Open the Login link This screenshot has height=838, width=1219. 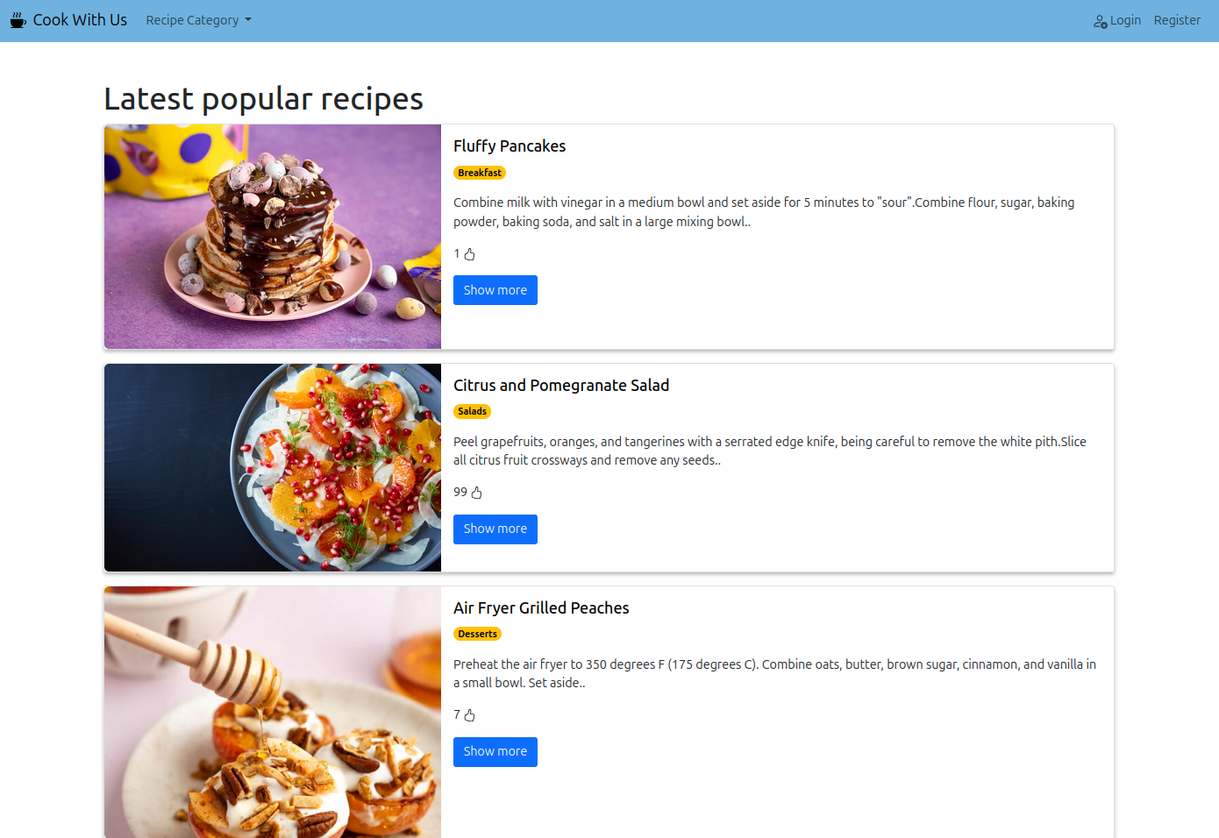point(1124,20)
